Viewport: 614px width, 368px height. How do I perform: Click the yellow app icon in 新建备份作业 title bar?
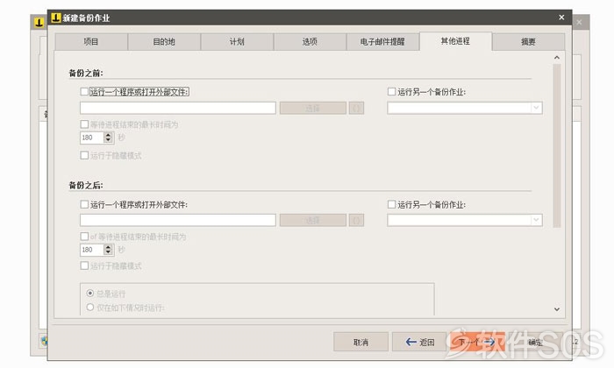point(56,18)
